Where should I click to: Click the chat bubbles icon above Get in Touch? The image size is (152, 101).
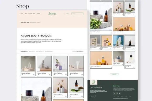(x=94, y=82)
